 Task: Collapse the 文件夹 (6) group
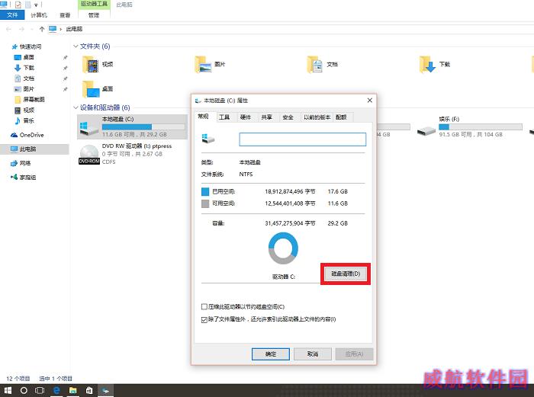tap(76, 46)
